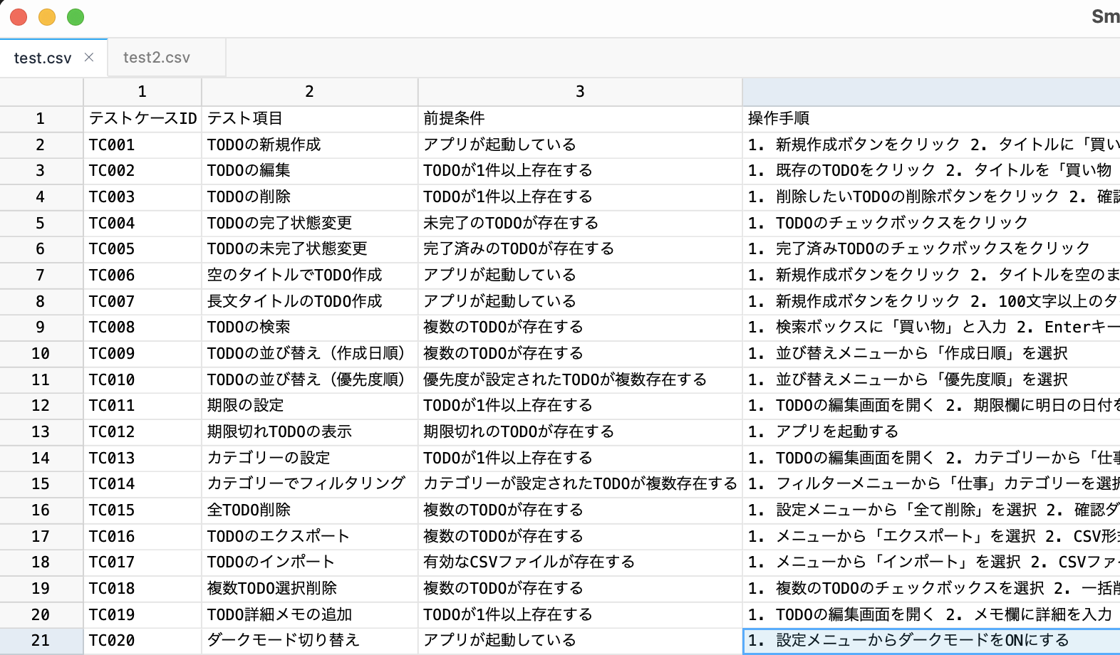Screen dimensions: 1120x655
Task: Click the cell TODOの検索
Action: pos(310,327)
